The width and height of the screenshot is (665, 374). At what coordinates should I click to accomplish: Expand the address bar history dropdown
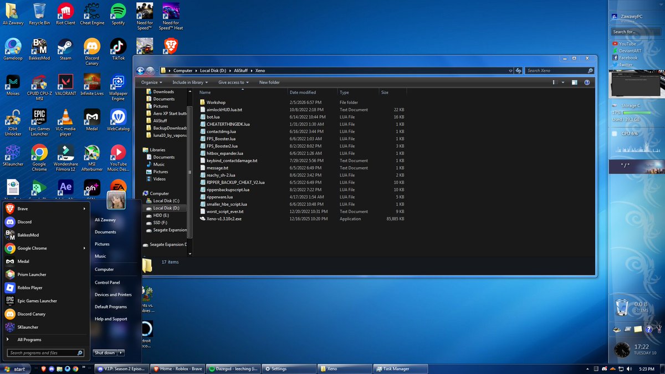[510, 70]
